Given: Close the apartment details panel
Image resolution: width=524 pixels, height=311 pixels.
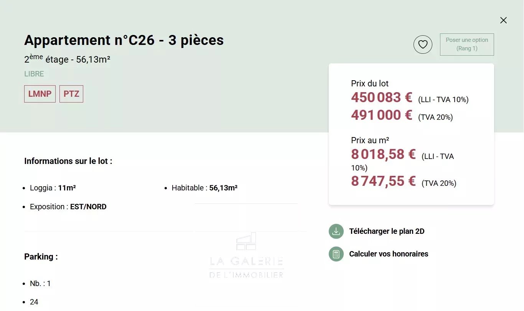Looking at the screenshot, I should click(x=503, y=20).
